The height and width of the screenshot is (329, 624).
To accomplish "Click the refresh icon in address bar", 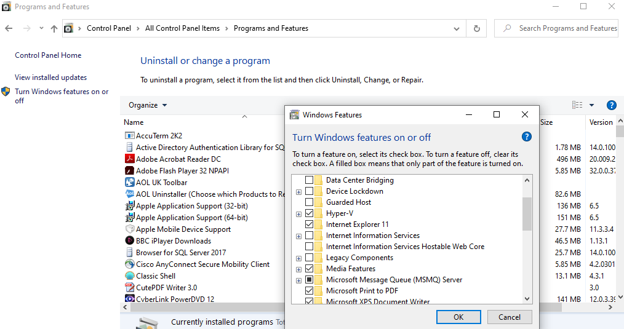I will tap(476, 29).
